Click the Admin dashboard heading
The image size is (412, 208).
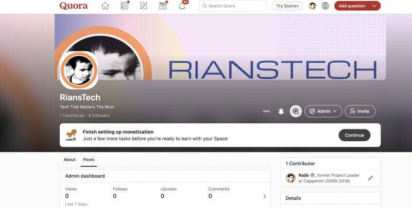[x=85, y=176]
